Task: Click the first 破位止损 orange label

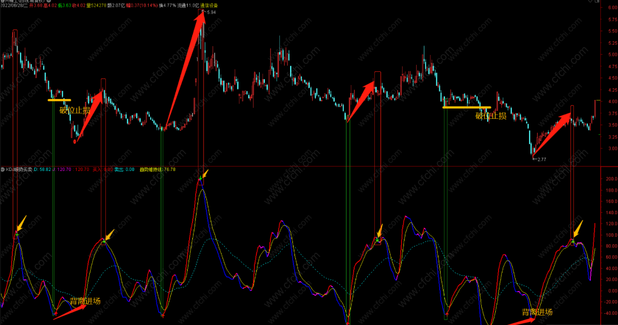Action: (x=75, y=110)
